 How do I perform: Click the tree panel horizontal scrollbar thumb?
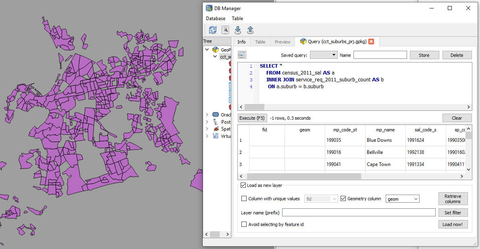tap(214, 234)
